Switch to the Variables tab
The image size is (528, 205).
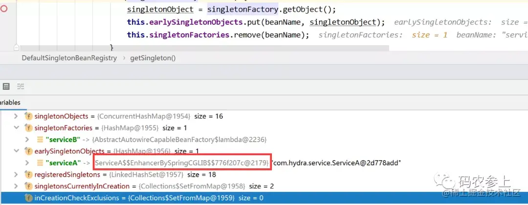(10, 102)
